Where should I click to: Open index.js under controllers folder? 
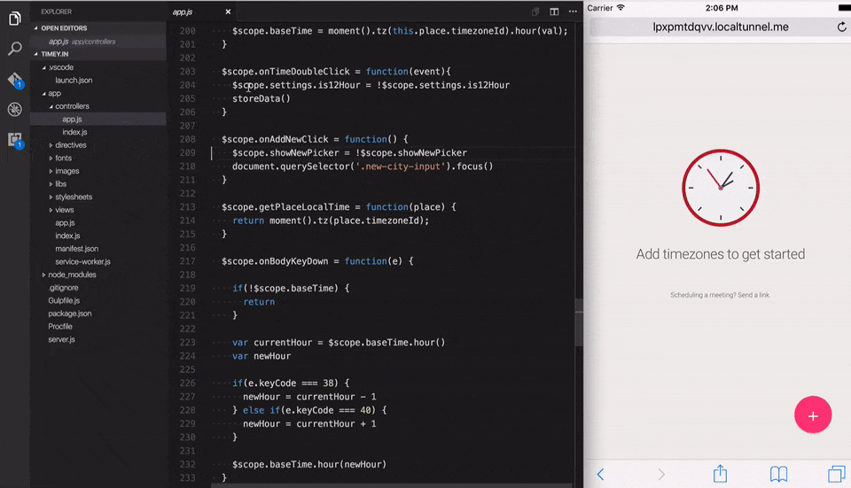point(74,132)
